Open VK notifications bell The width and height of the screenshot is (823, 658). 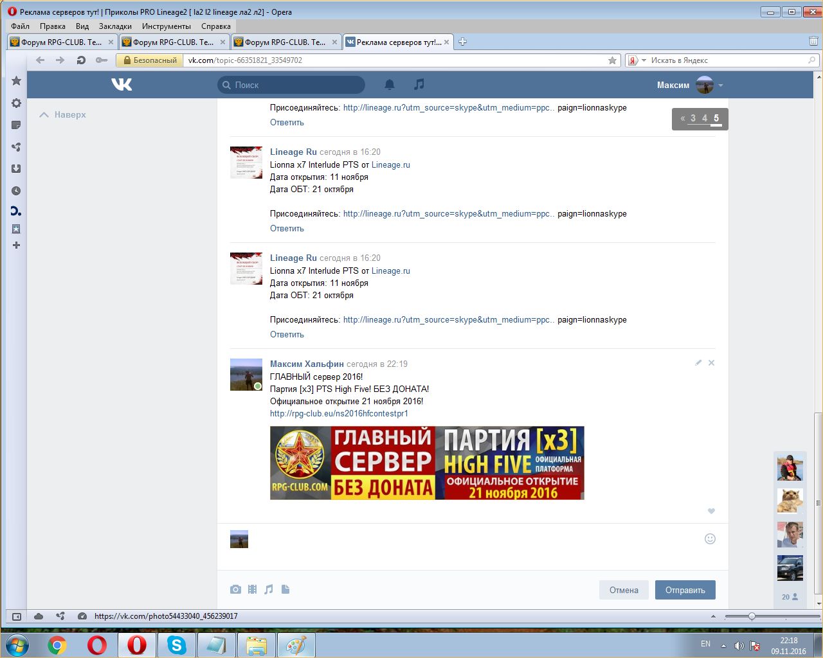pyautogui.click(x=390, y=85)
